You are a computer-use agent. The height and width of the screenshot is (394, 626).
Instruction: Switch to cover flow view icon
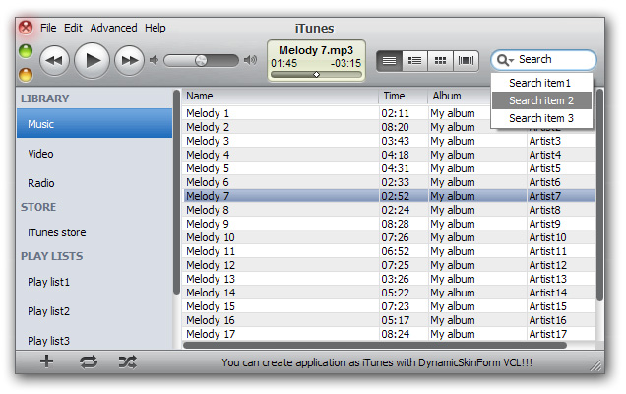click(x=466, y=61)
